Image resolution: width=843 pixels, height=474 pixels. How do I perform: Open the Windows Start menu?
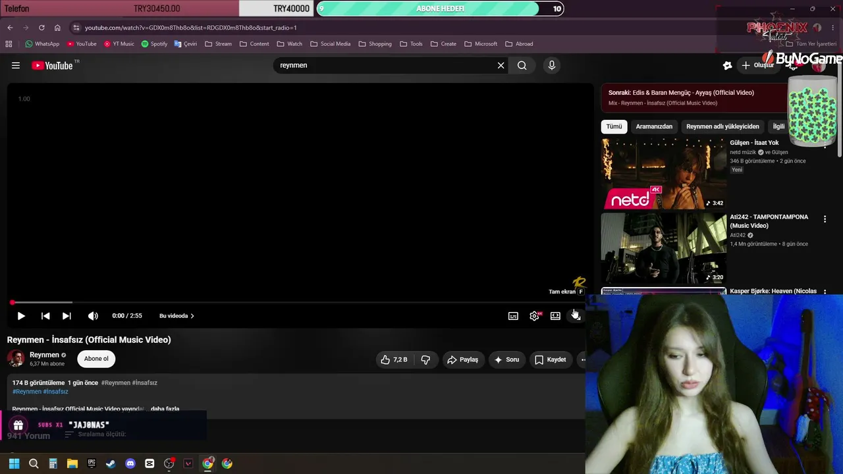point(14,463)
